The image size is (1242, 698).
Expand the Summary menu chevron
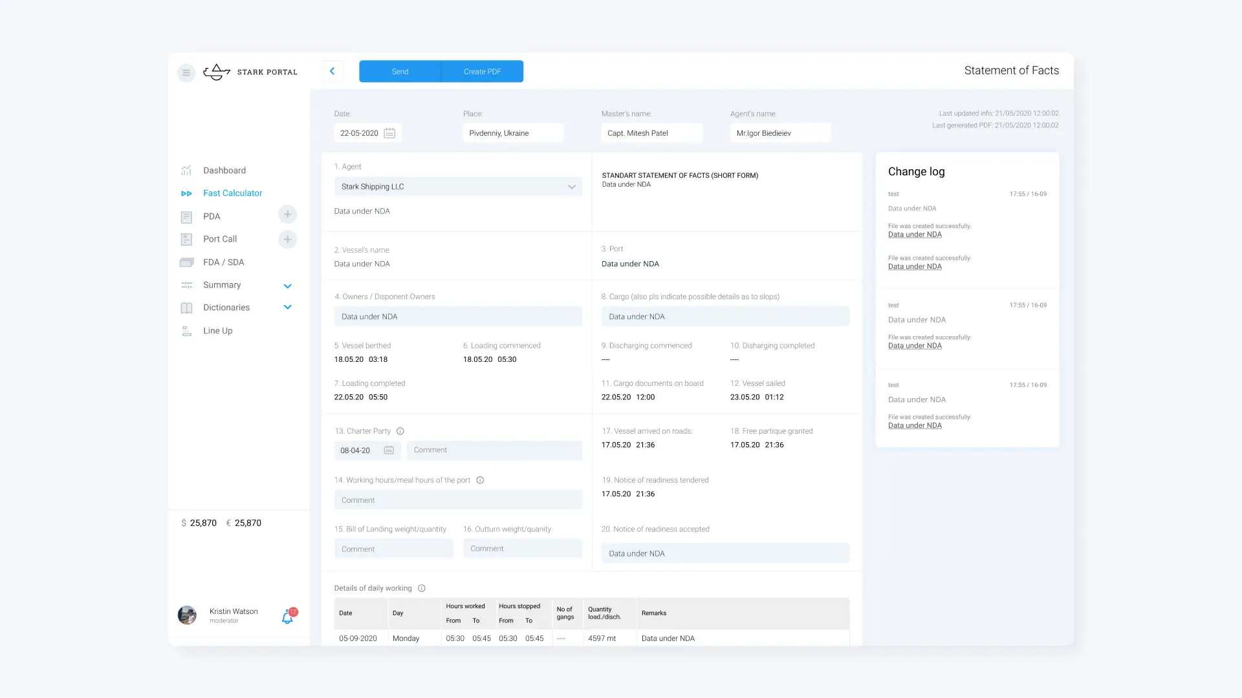pyautogui.click(x=287, y=286)
